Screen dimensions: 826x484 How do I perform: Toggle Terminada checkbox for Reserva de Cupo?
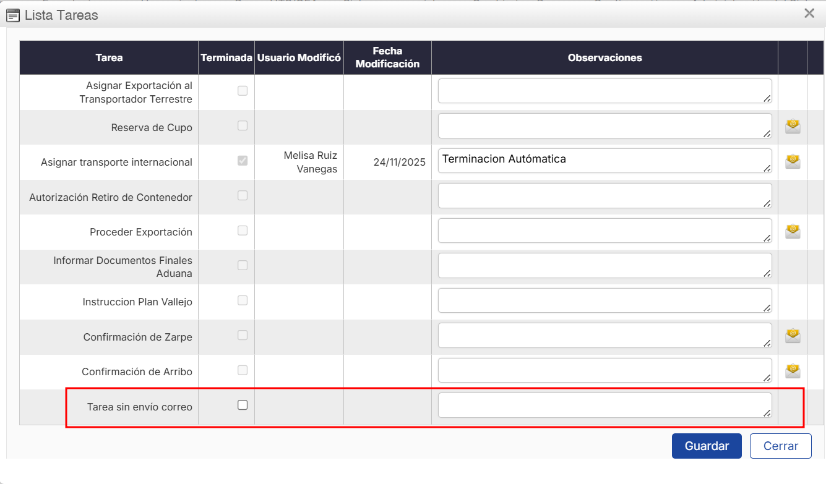point(243,125)
